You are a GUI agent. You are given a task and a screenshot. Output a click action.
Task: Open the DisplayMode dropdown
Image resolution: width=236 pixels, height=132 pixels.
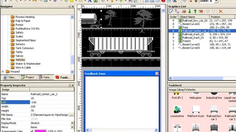[72, 123]
